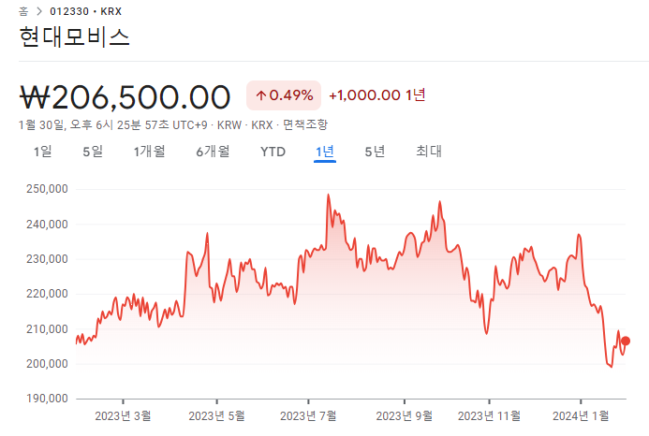649x436 pixels.
Task: Click the 220,000 y-axis label
Action: (x=47, y=294)
